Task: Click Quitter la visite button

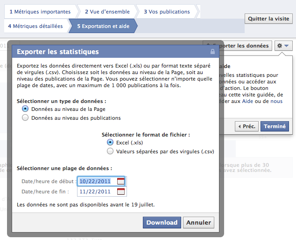Action: click(x=268, y=19)
